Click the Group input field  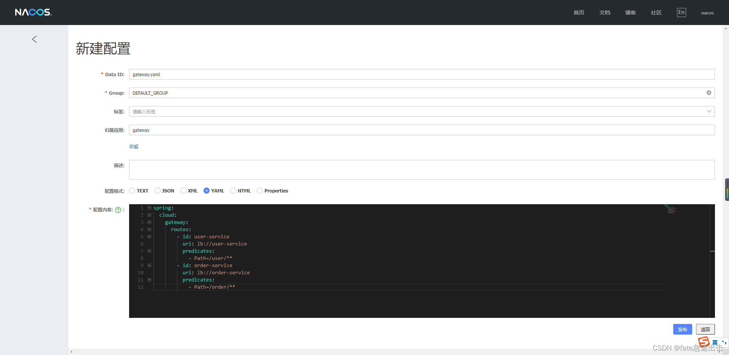(x=422, y=93)
